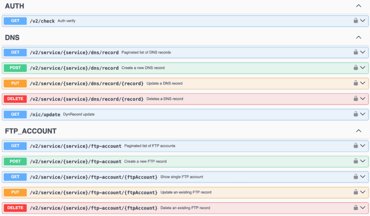This screenshot has width=370, height=216.
Task: Click DELETE badge for Deletes a DNS record
Action: (15, 99)
